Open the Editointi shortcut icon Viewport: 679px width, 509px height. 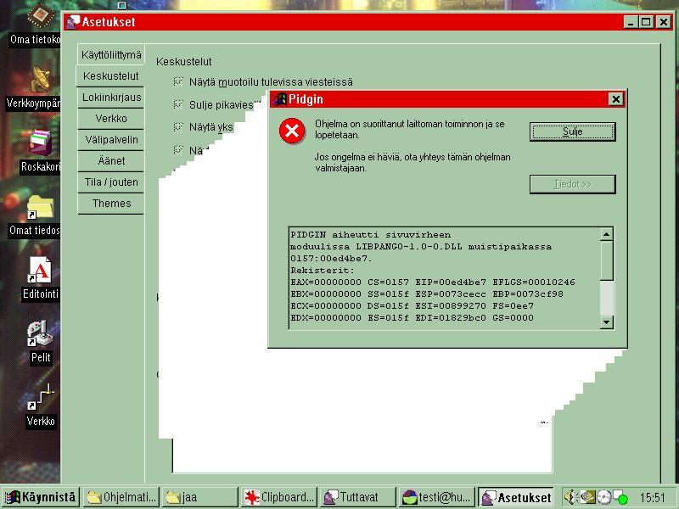40,270
